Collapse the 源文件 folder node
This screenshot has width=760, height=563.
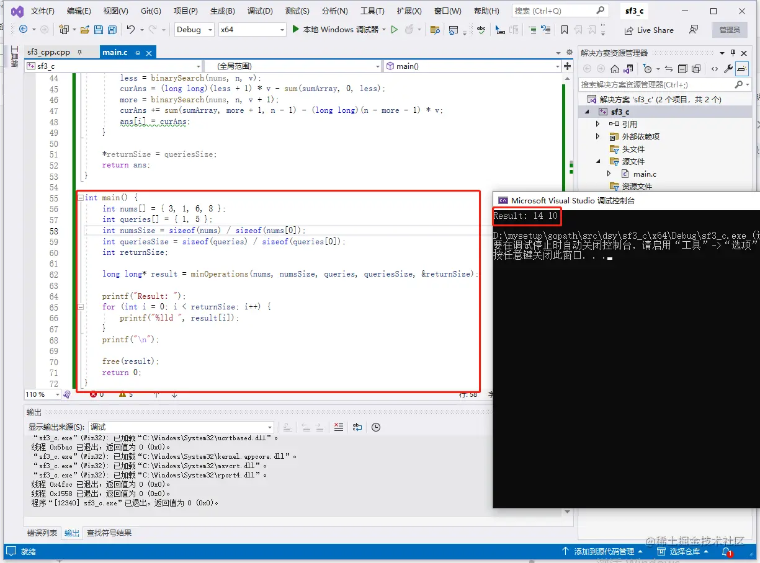597,161
